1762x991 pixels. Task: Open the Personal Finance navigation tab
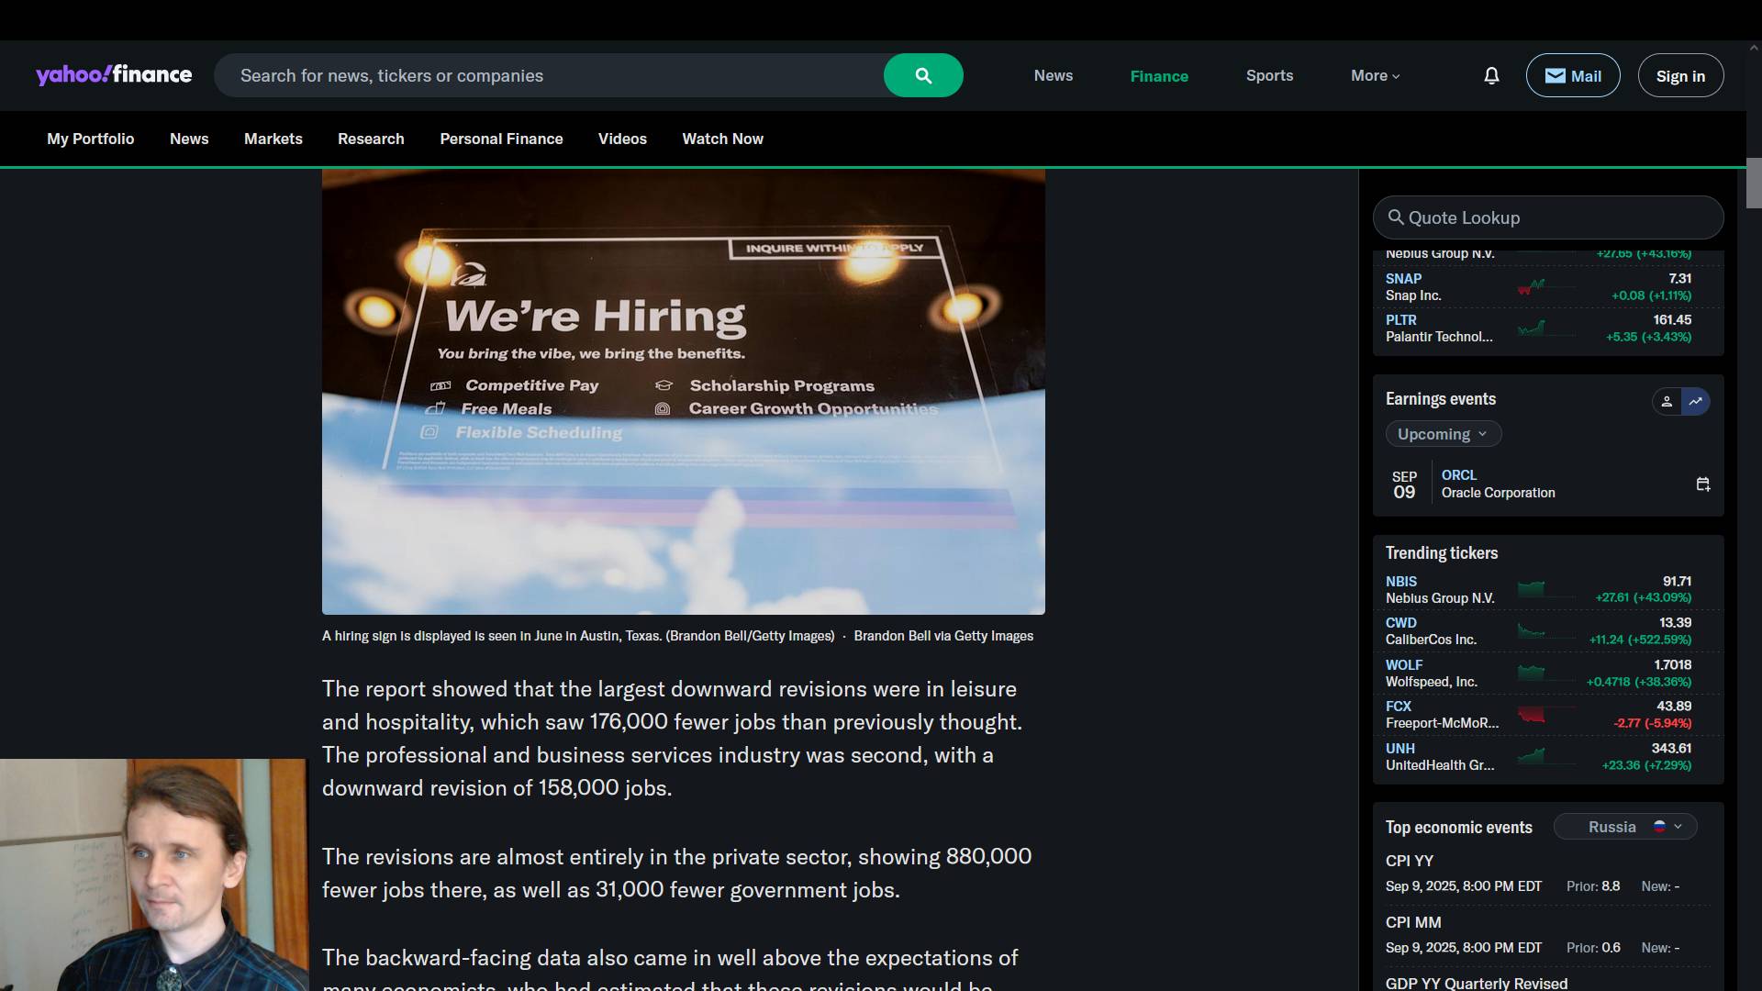pos(501,139)
